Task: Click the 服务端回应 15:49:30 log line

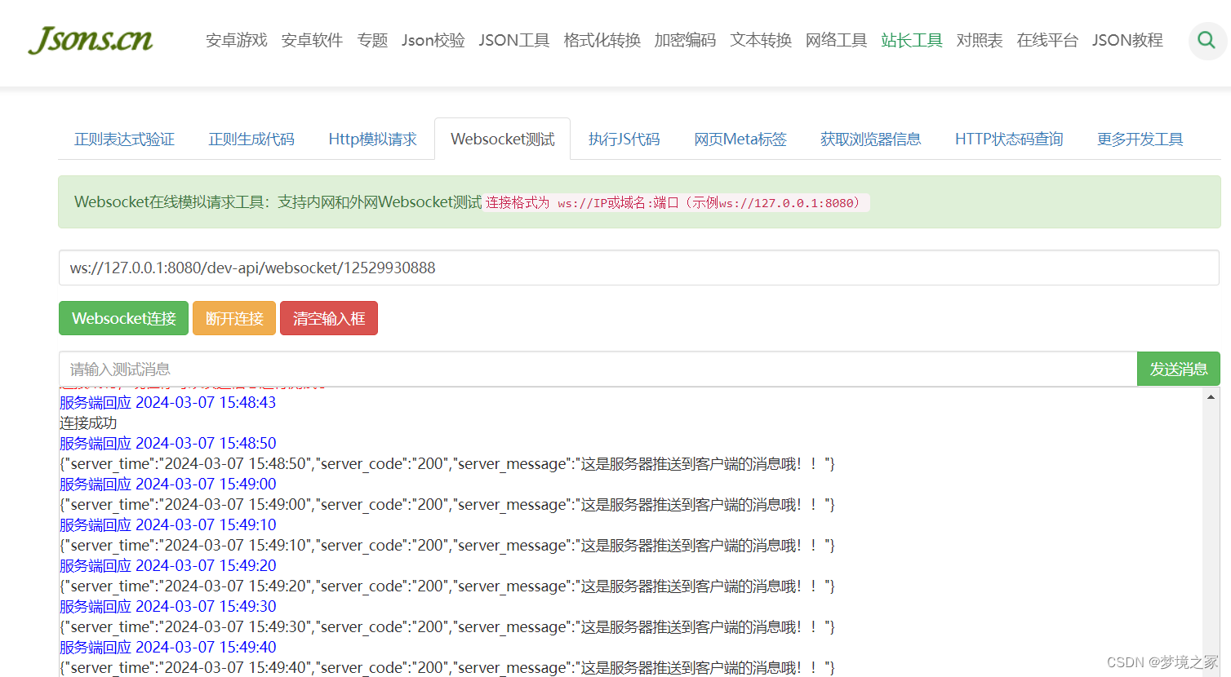Action: (168, 606)
